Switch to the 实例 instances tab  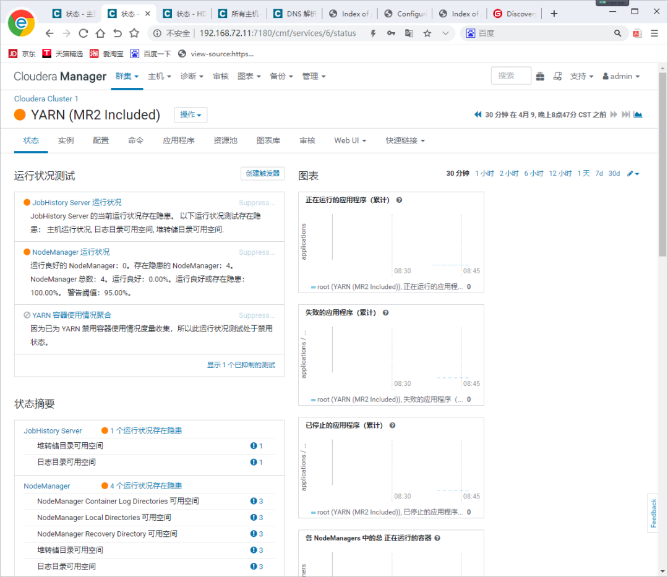point(66,140)
